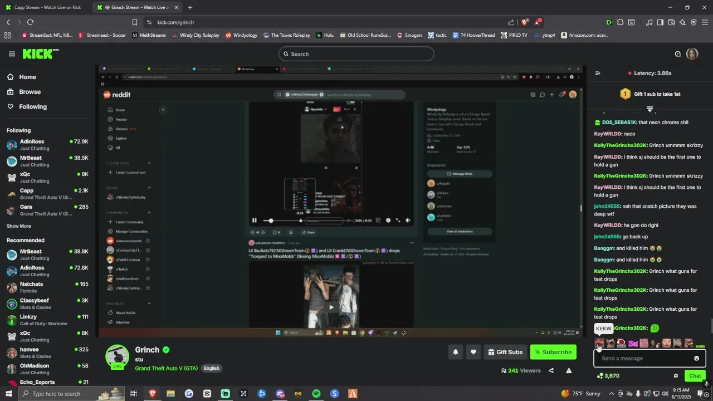Open Capp in the Following list
The width and height of the screenshot is (713, 401).
click(x=47, y=194)
